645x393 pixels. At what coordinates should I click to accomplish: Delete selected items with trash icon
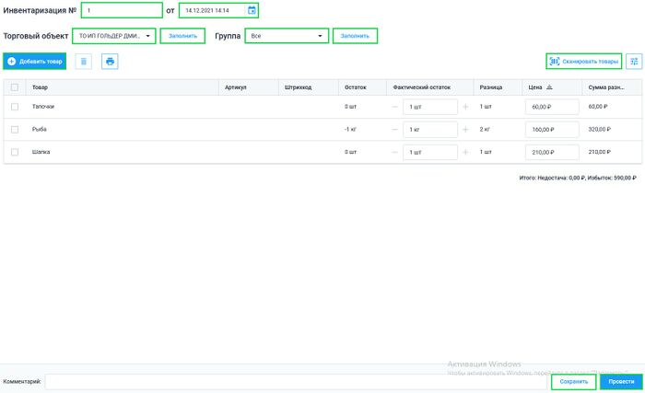pos(84,62)
